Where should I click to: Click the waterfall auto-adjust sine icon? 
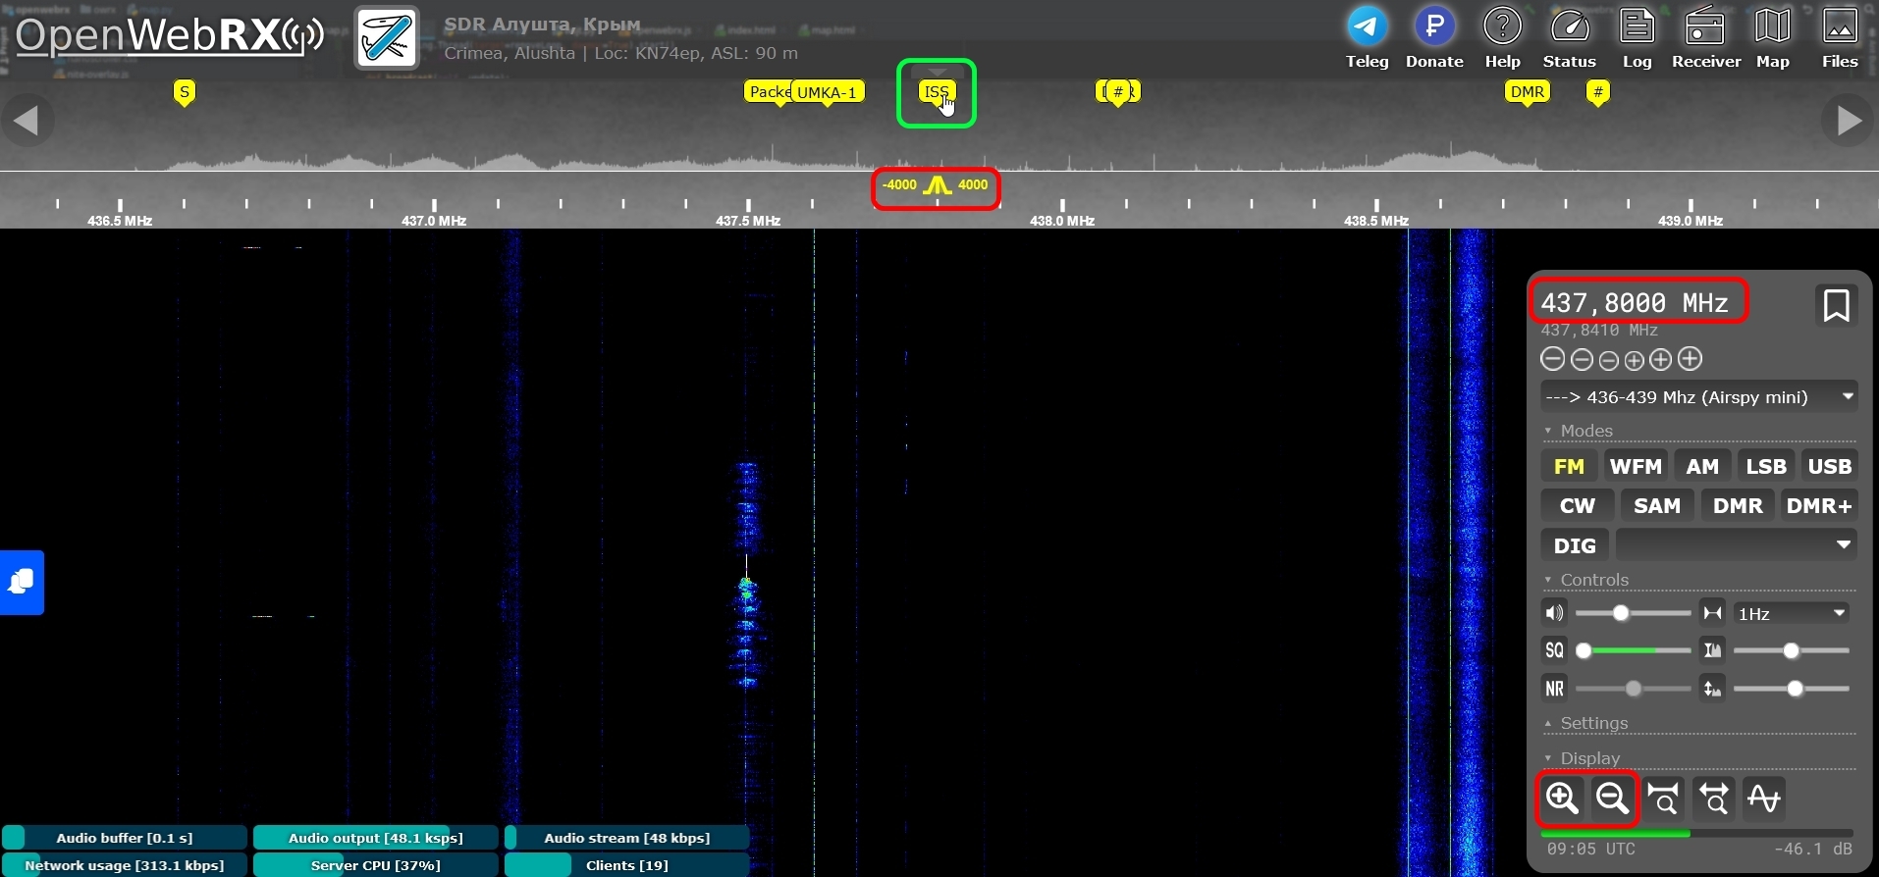(1763, 799)
